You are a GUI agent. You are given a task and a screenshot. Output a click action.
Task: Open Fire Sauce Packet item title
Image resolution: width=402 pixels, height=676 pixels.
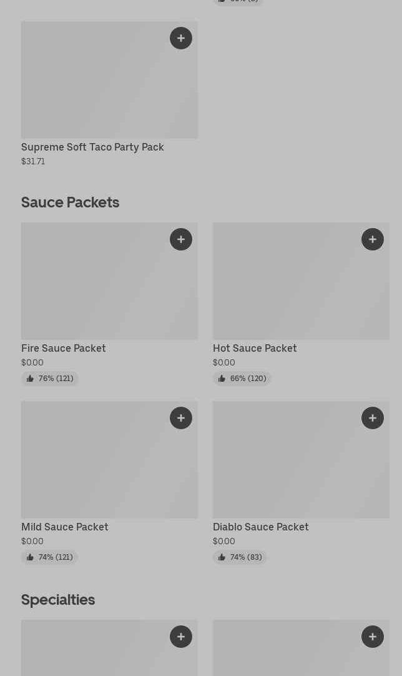click(64, 348)
